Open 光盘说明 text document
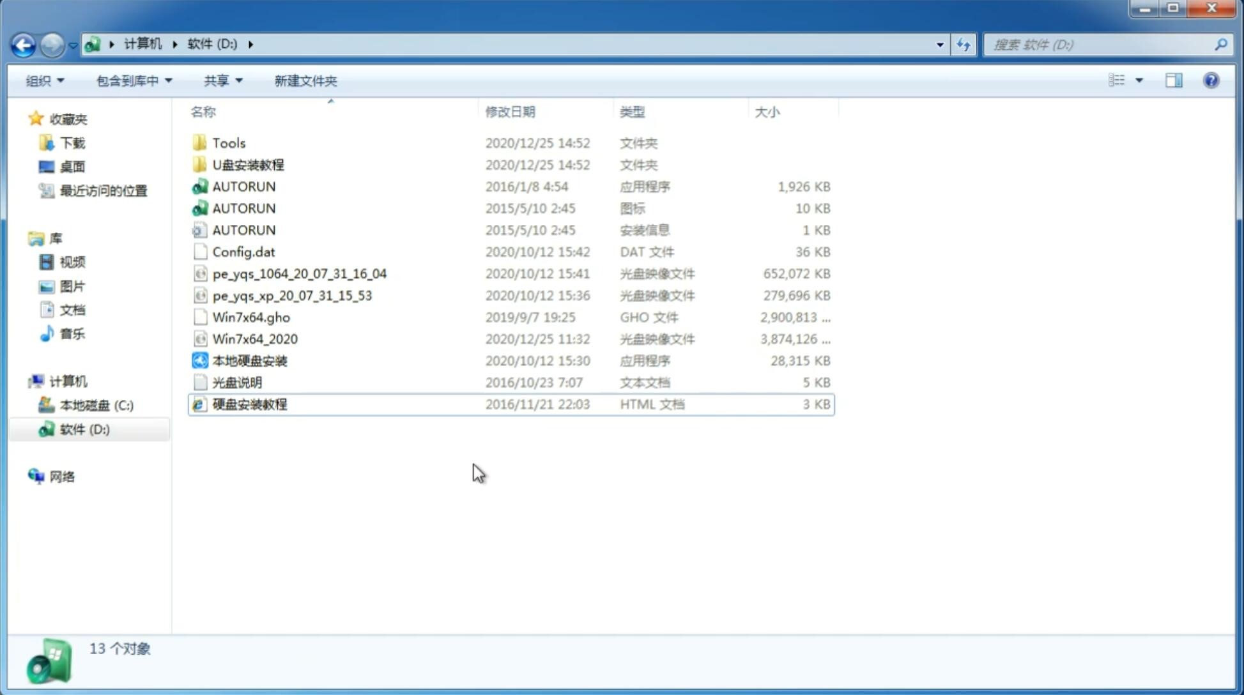Viewport: 1244px width, 695px height. point(236,381)
